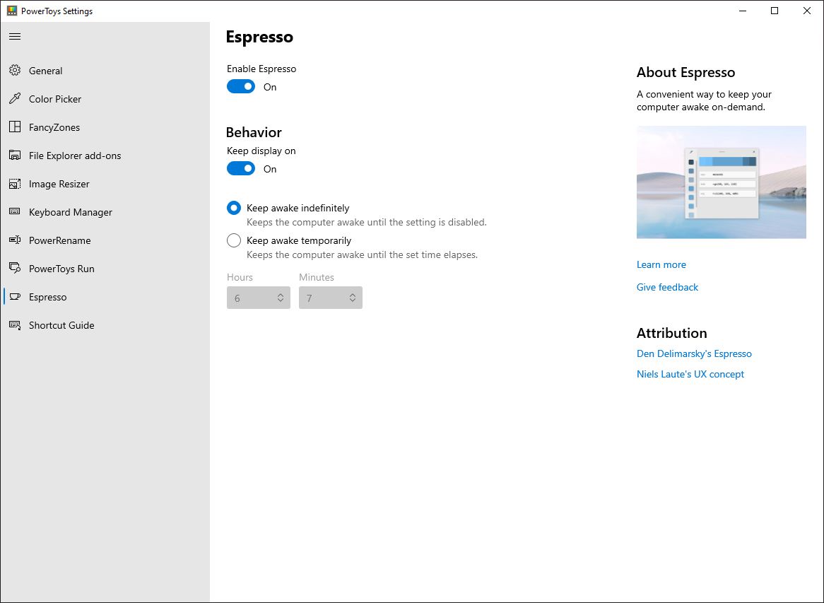Close the PowerToys Settings window
The height and width of the screenshot is (603, 824).
coord(806,11)
